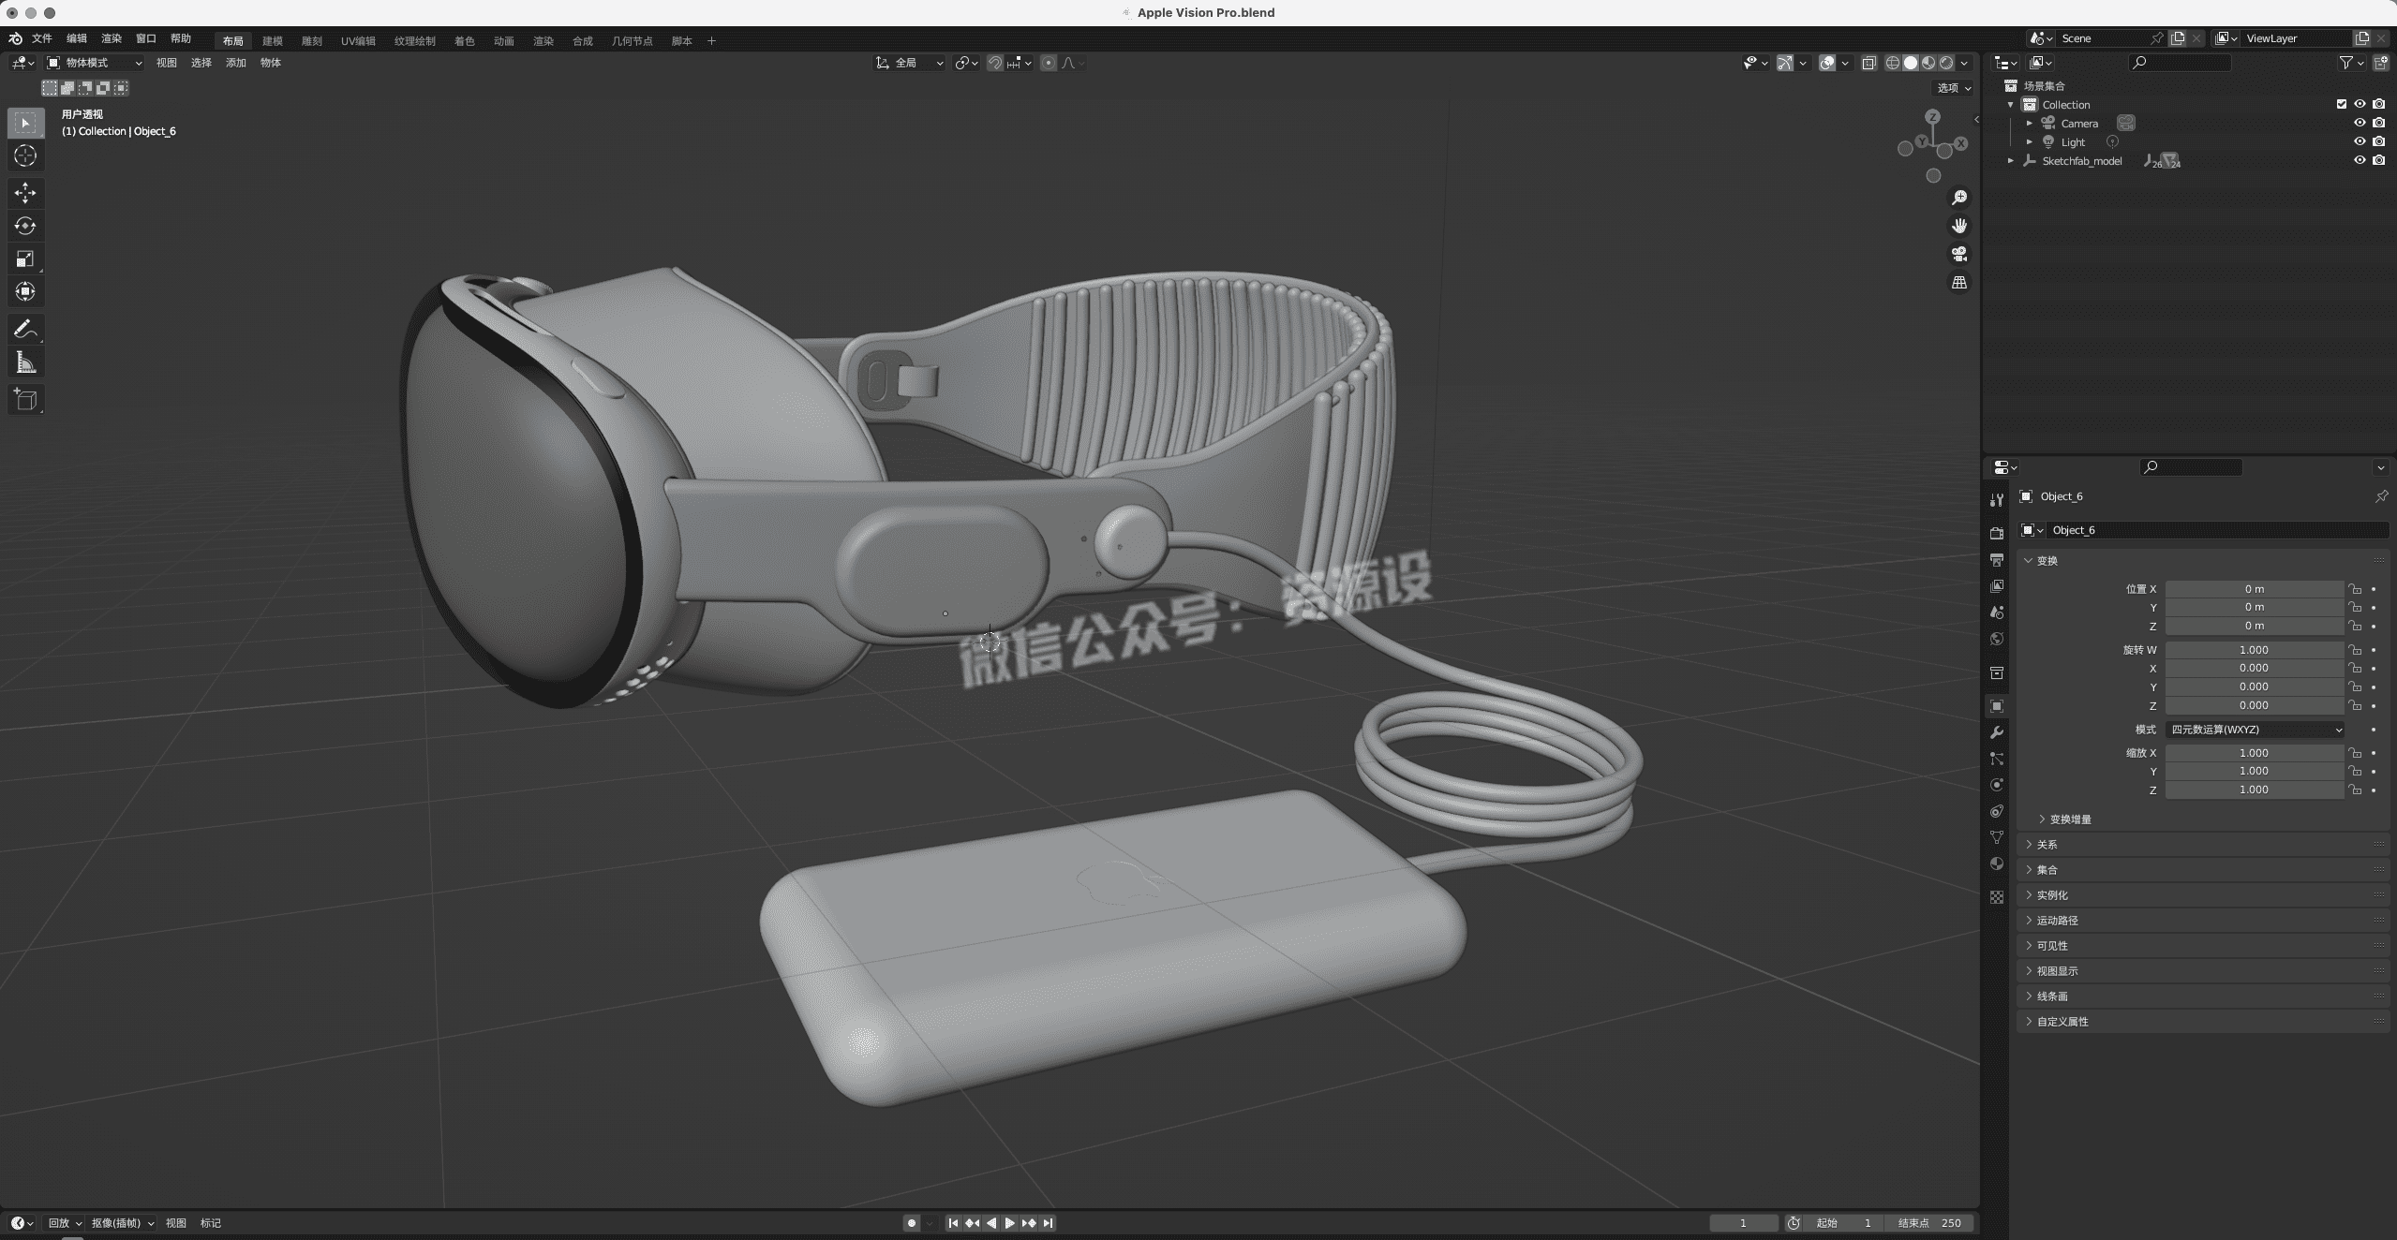This screenshot has height=1240, width=2397.
Task: Open the Particles properties tab
Action: 1997,759
